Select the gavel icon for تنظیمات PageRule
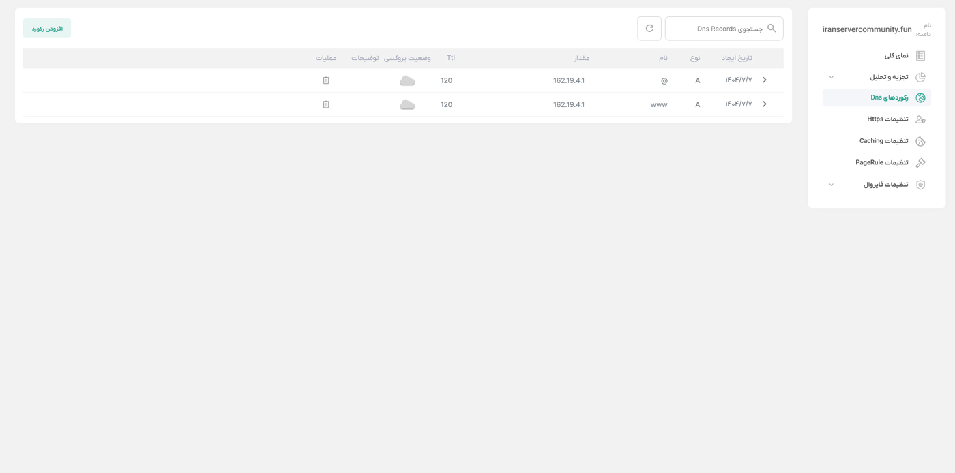 pos(921,162)
